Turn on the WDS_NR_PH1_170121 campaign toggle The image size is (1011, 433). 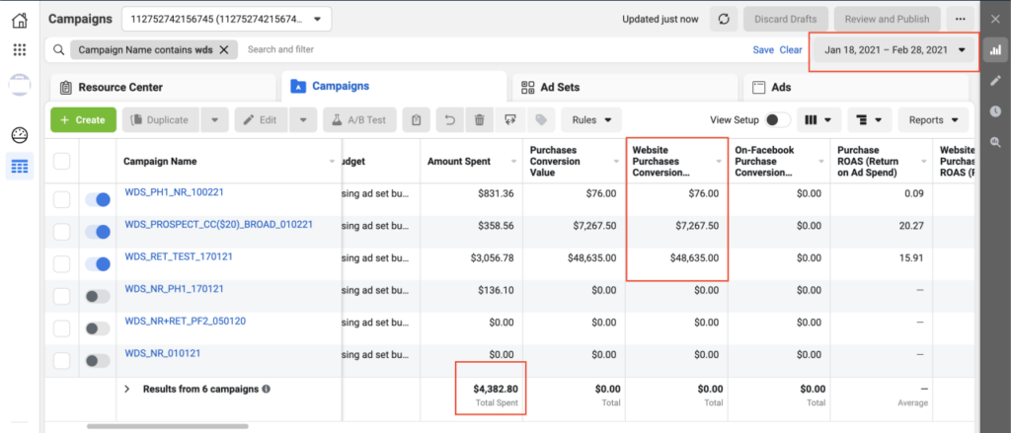pyautogui.click(x=98, y=297)
